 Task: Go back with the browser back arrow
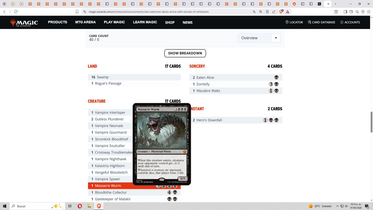pos(4,12)
